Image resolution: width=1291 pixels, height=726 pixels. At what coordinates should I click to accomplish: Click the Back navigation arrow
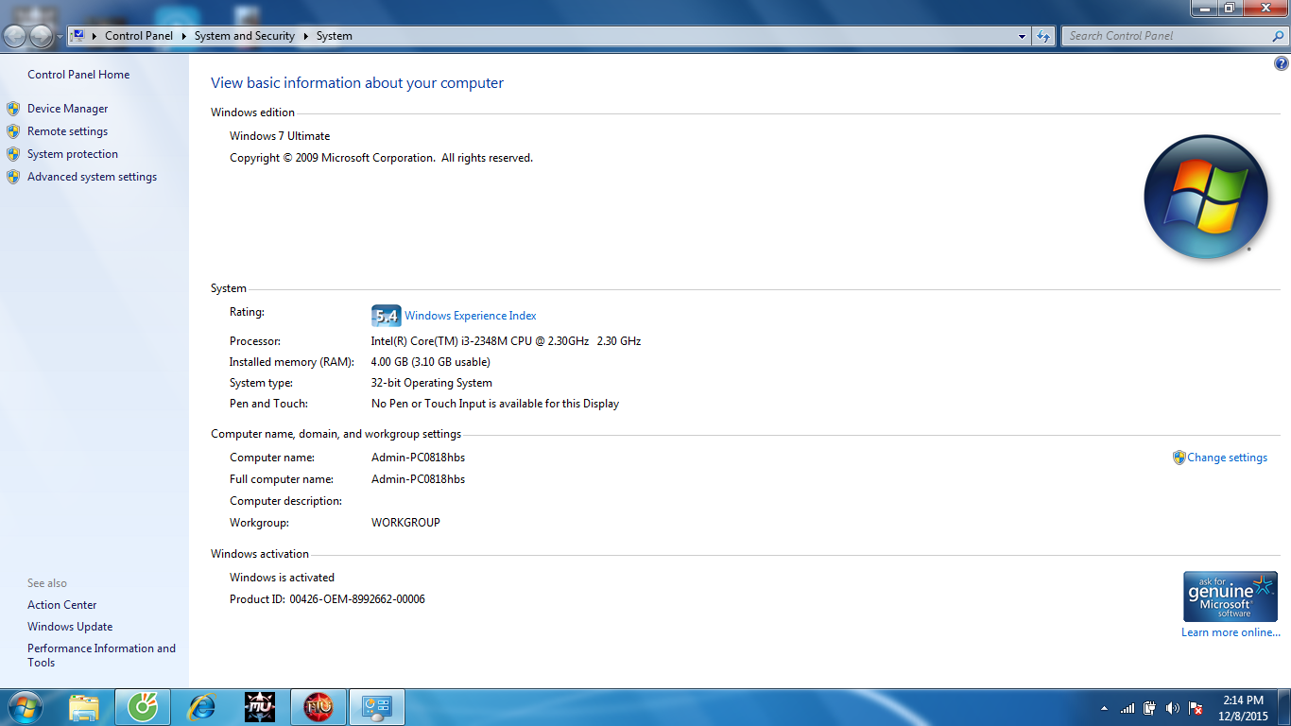point(15,36)
